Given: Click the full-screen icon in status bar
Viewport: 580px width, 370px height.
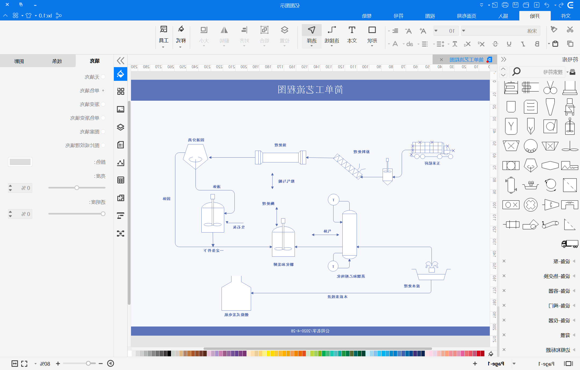Looking at the screenshot, I should click(x=24, y=364).
